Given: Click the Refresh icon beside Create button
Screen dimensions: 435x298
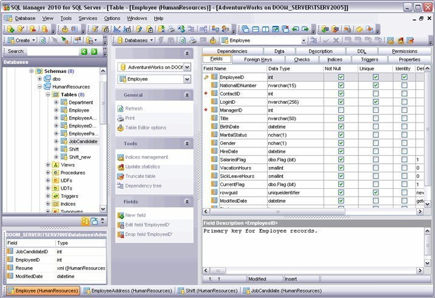Looking at the screenshot, I should 43,41.
